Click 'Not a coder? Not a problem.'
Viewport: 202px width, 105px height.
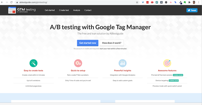click(78, 75)
